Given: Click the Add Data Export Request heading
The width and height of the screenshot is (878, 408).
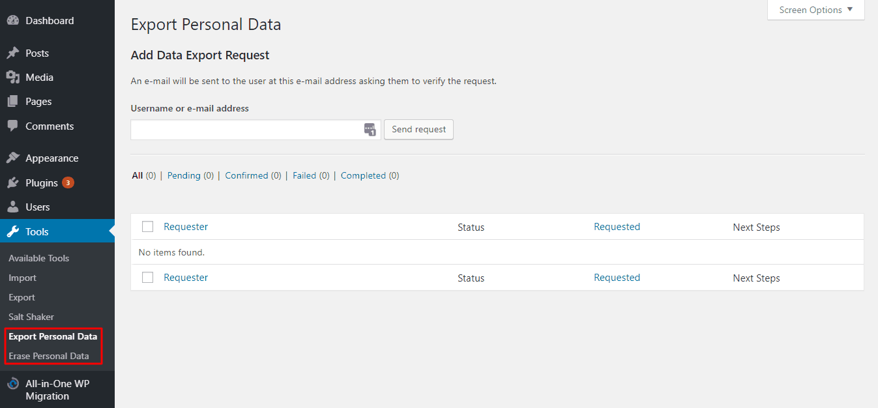Looking at the screenshot, I should [x=200, y=55].
